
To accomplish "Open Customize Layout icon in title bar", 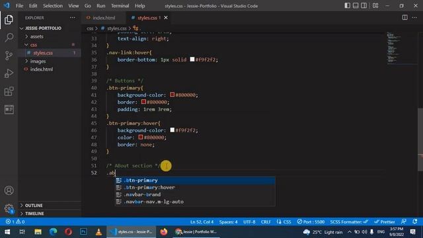I will (x=375, y=6).
